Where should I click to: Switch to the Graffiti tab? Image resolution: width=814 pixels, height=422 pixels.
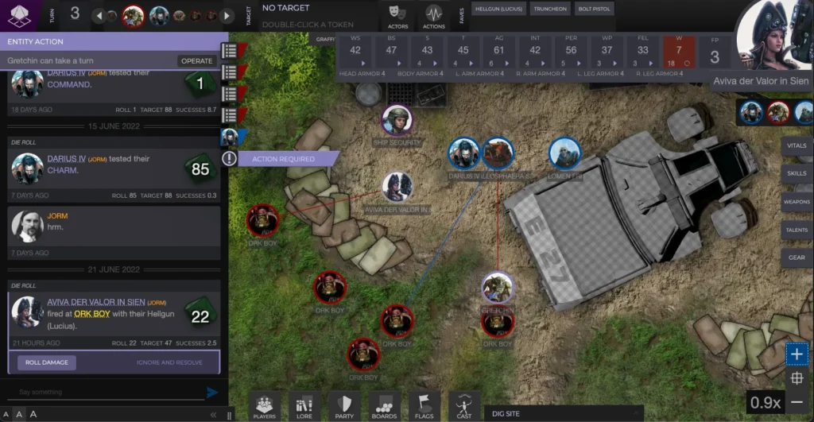(x=324, y=39)
